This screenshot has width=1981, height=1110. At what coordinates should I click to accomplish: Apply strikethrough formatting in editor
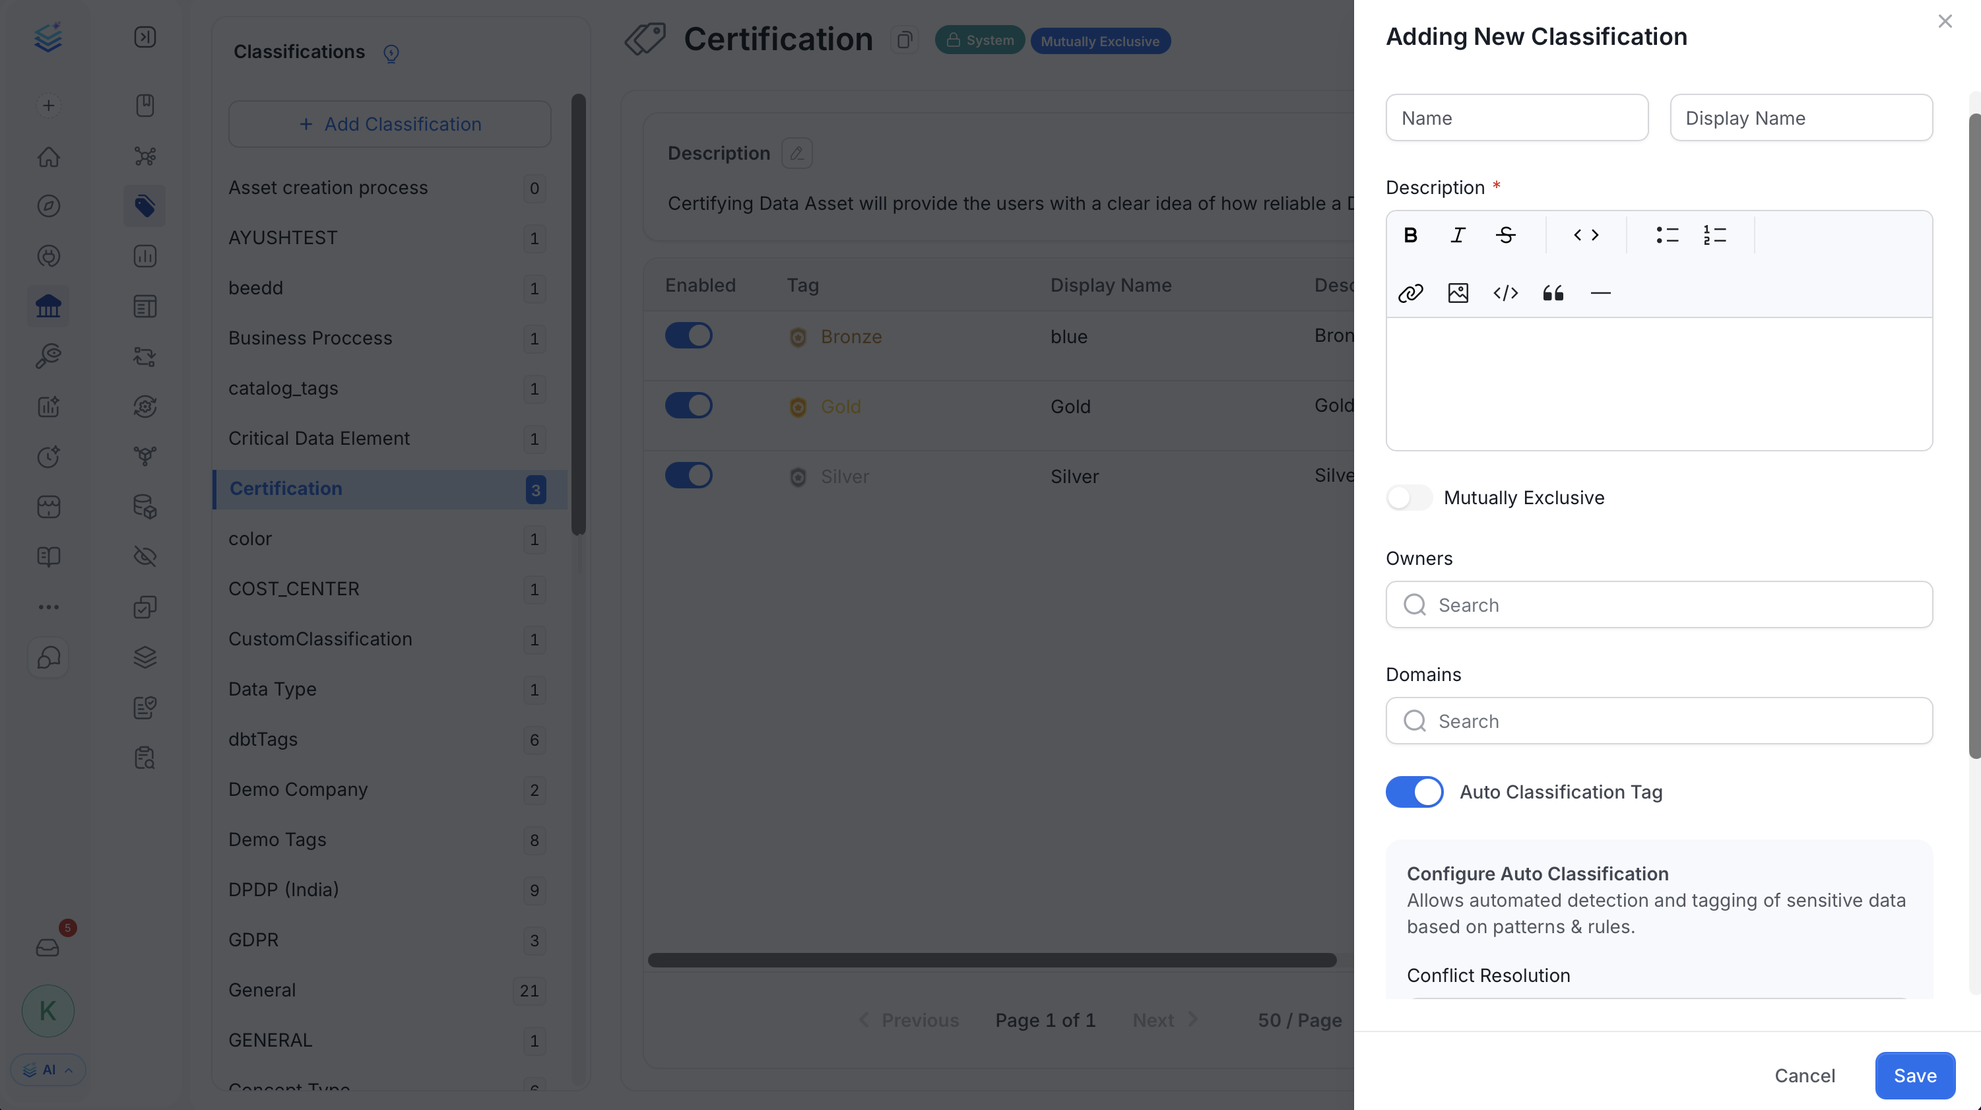[1505, 236]
